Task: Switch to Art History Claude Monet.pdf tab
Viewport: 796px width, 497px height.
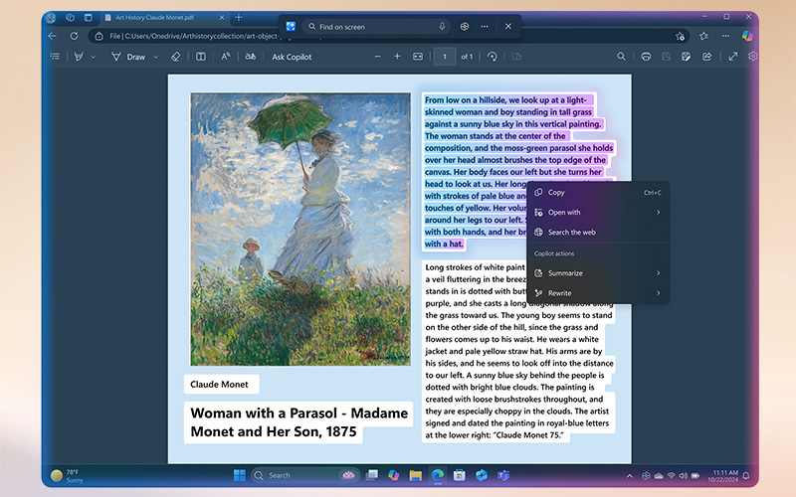Action: pos(155,17)
